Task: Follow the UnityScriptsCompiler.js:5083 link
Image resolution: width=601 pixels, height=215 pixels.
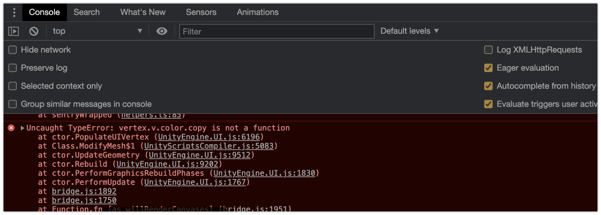Action: (209, 146)
